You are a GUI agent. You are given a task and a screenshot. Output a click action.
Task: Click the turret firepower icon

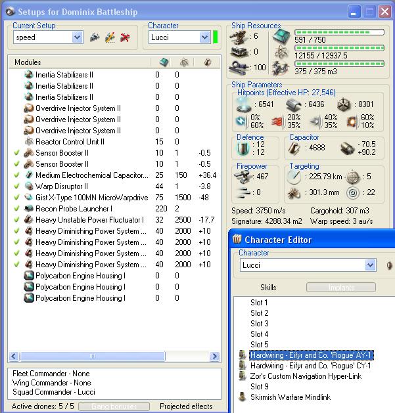click(243, 177)
